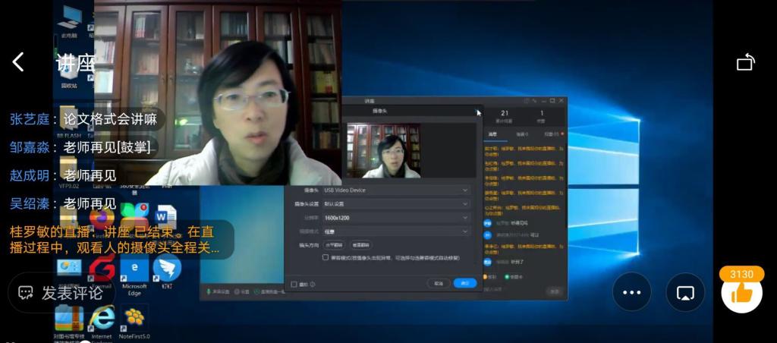The height and width of the screenshot is (343, 777).
Task: Open the Microsoft Edge desktop shortcut
Action: click(134, 274)
